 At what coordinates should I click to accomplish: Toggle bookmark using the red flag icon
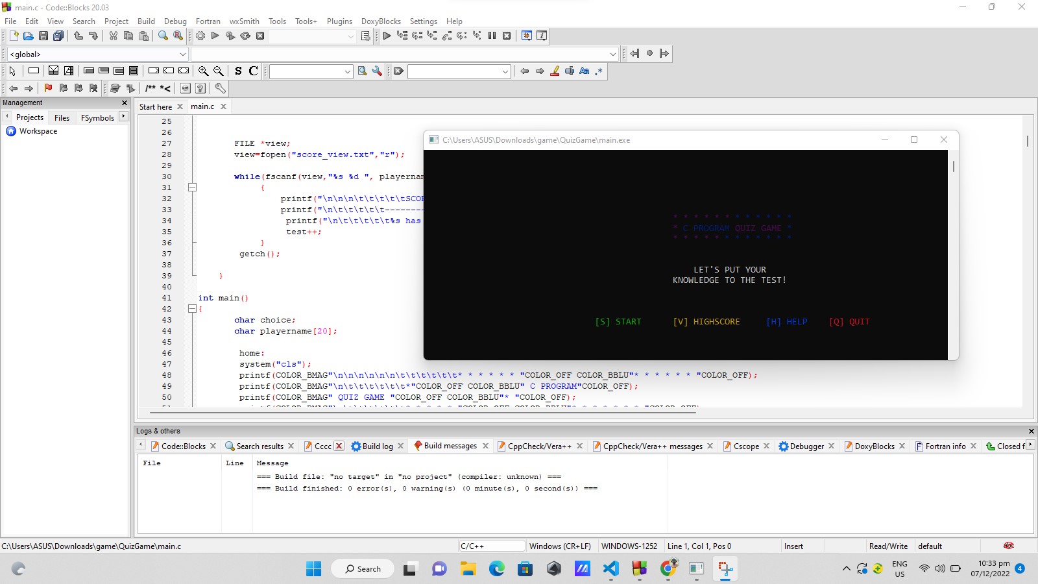coord(48,88)
